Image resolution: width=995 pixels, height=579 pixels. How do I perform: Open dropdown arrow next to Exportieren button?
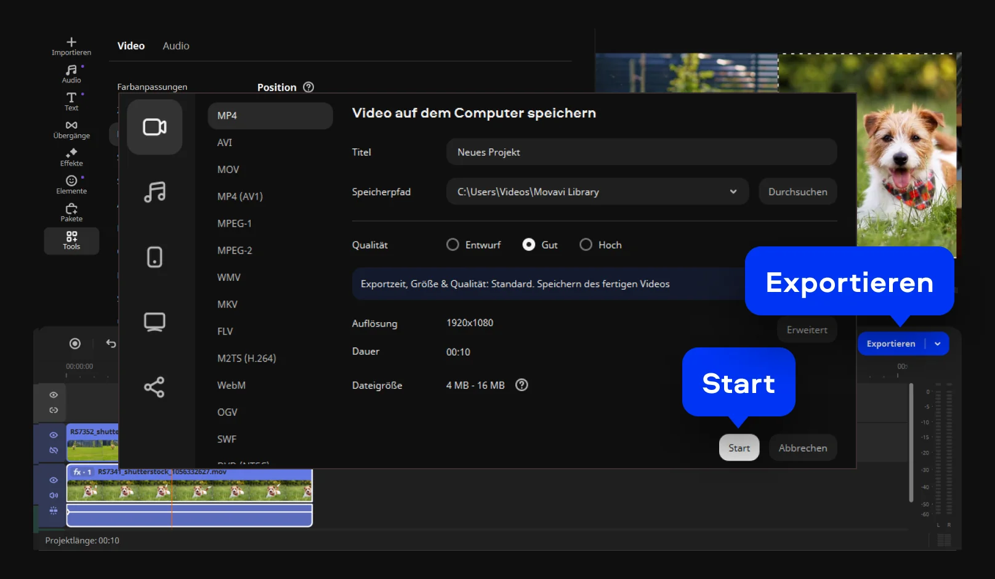point(938,344)
